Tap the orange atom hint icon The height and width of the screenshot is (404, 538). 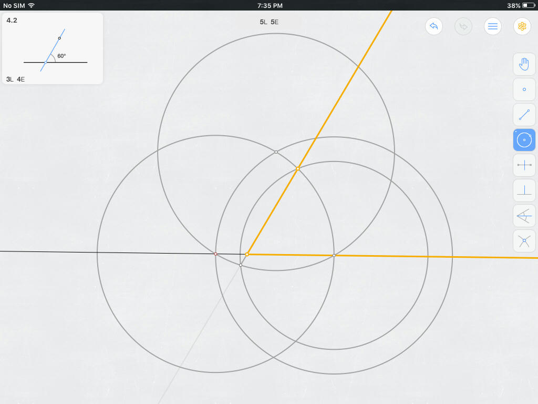[522, 26]
